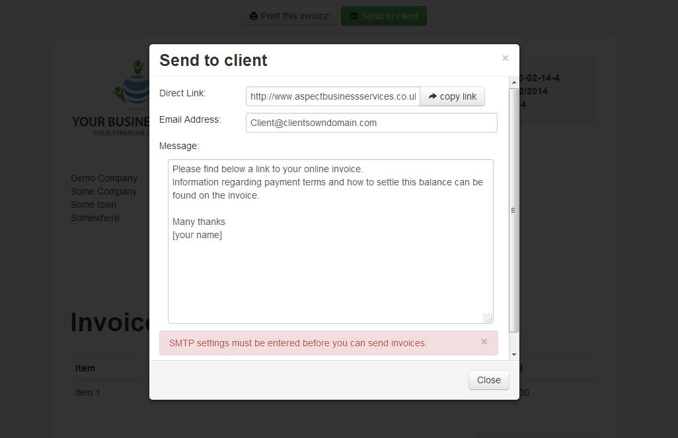
Task: Select the item 1 row in the invoice table
Action: point(88,392)
